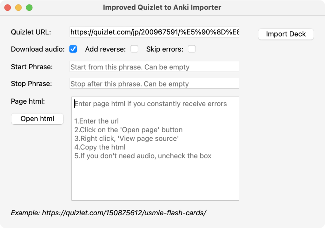Focus the Quizlet URL input field

[154, 32]
